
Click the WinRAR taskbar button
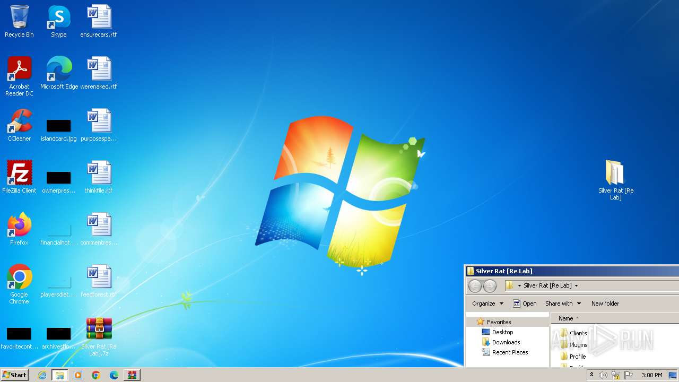(132, 375)
